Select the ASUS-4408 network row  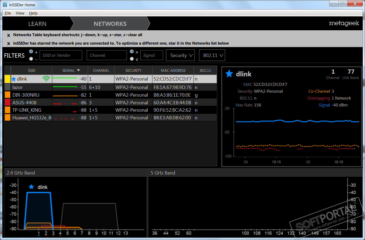point(110,102)
